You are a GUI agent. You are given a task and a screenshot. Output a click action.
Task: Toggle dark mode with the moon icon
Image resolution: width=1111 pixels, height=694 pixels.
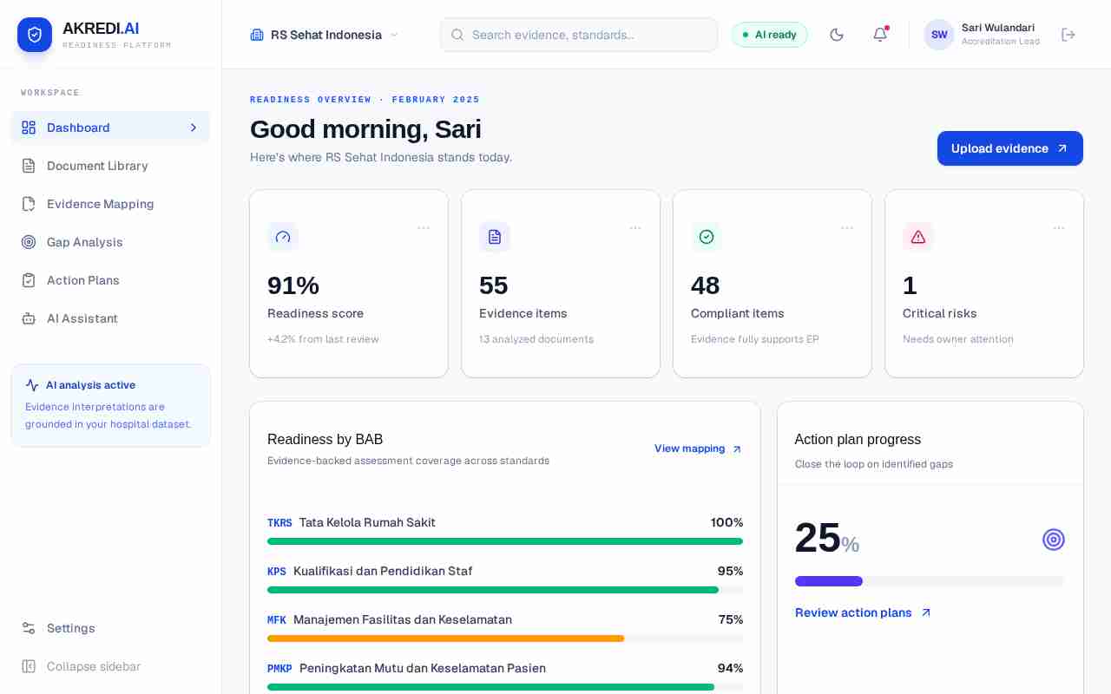coord(837,35)
